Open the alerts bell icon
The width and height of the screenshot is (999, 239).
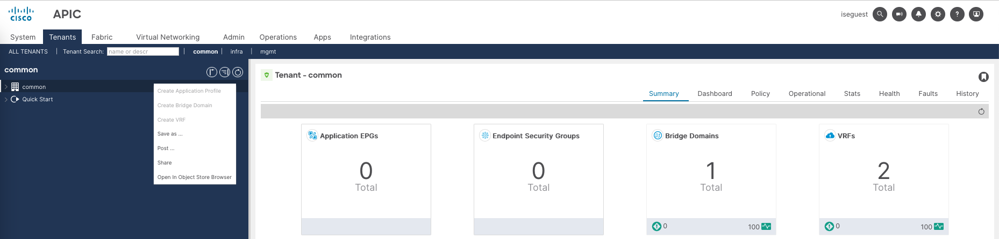pos(918,14)
